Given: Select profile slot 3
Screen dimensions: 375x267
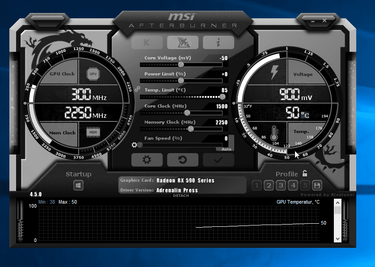Looking at the screenshot, I should [x=281, y=186].
